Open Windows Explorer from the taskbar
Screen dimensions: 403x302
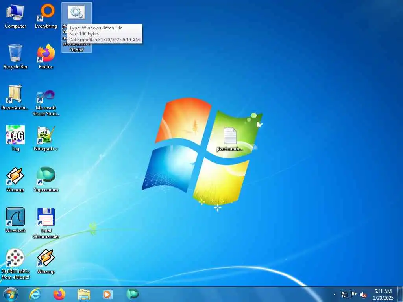(x=84, y=294)
